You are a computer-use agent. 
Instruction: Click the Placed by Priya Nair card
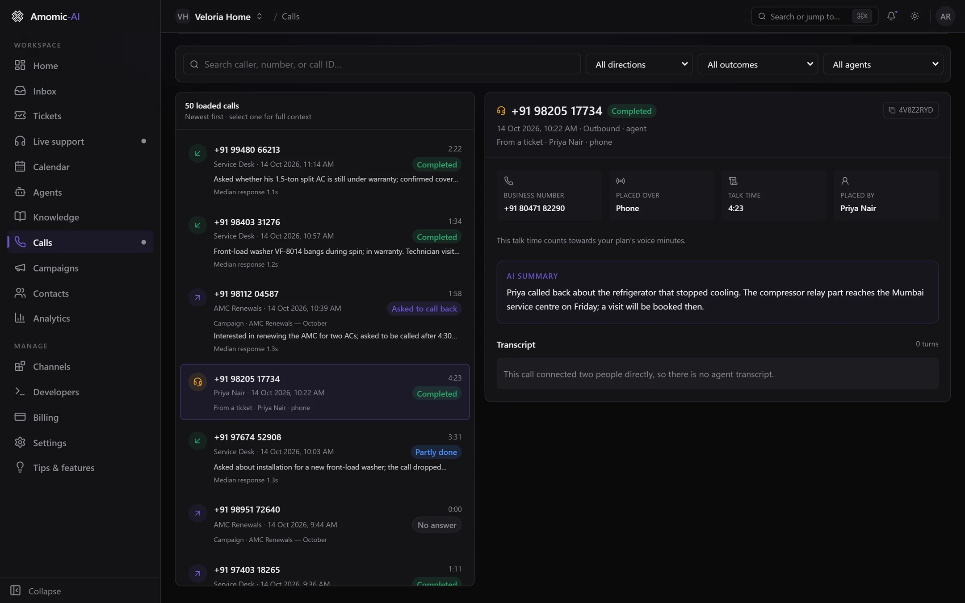tap(886, 195)
